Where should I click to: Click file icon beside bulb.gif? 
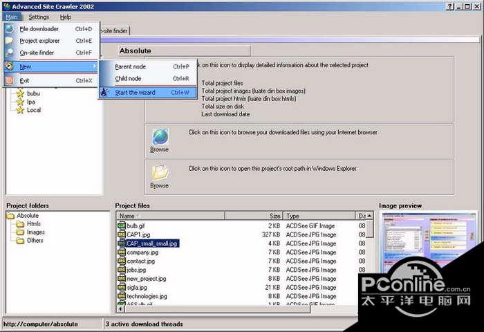[122, 225]
